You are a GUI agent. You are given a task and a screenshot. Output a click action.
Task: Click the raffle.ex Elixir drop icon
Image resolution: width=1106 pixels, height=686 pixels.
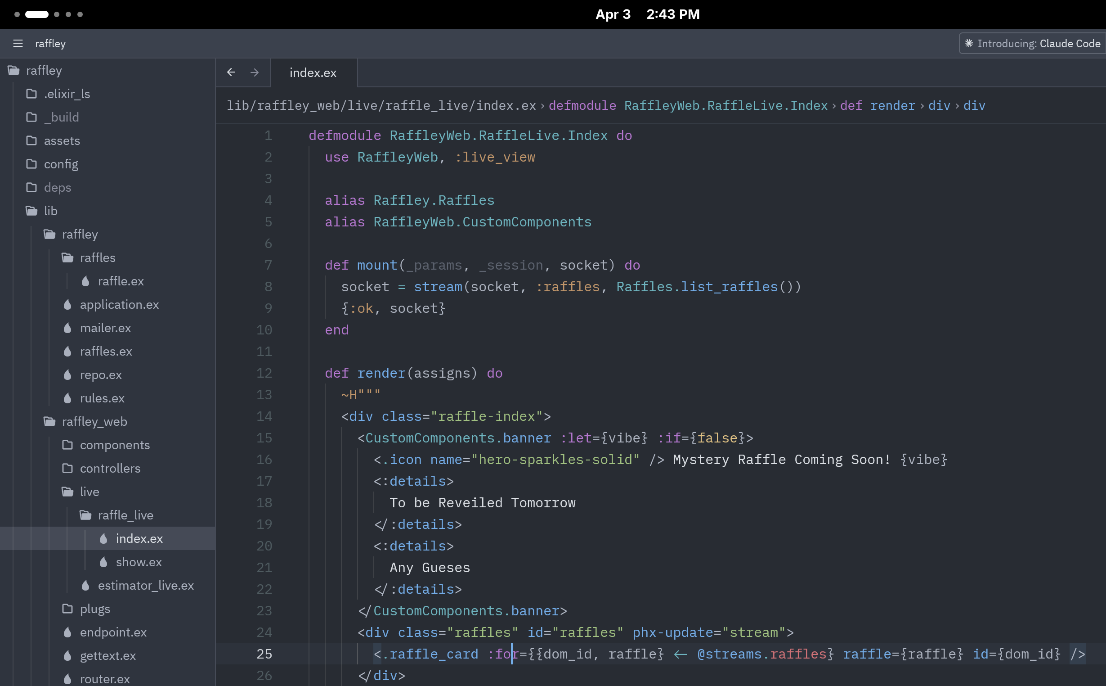[x=85, y=281]
